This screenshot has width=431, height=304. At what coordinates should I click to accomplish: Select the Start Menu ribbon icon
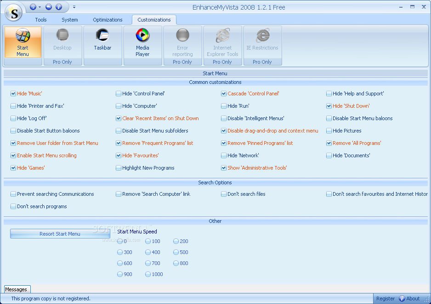(x=23, y=42)
